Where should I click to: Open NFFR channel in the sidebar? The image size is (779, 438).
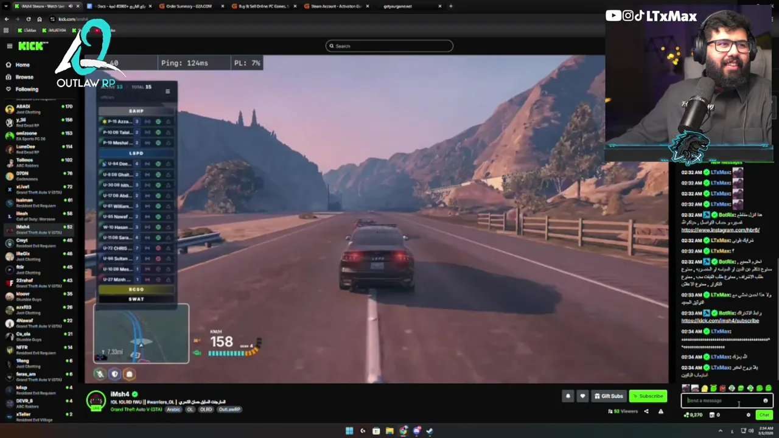coord(38,350)
